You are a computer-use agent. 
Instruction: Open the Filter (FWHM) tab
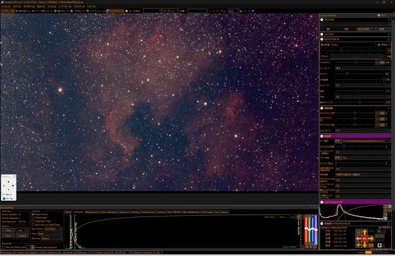click(x=174, y=212)
